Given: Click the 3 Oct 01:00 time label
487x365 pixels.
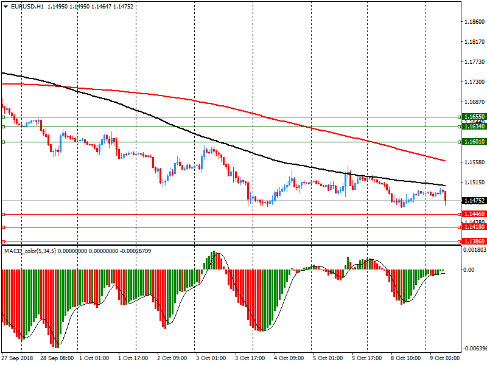Looking at the screenshot, I should 211,359.
